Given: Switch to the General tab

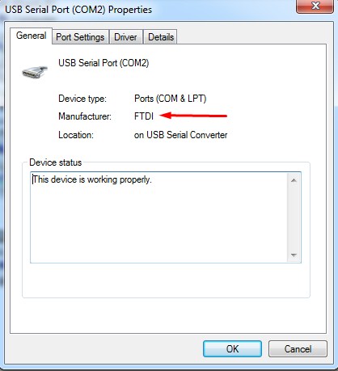Looking at the screenshot, I should pyautogui.click(x=31, y=36).
